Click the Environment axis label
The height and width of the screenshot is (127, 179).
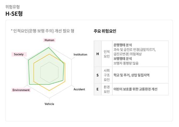[21, 90]
